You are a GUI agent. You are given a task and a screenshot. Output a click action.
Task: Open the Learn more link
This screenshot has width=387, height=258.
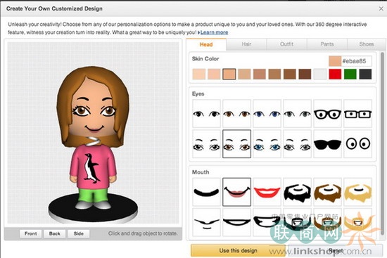point(214,32)
